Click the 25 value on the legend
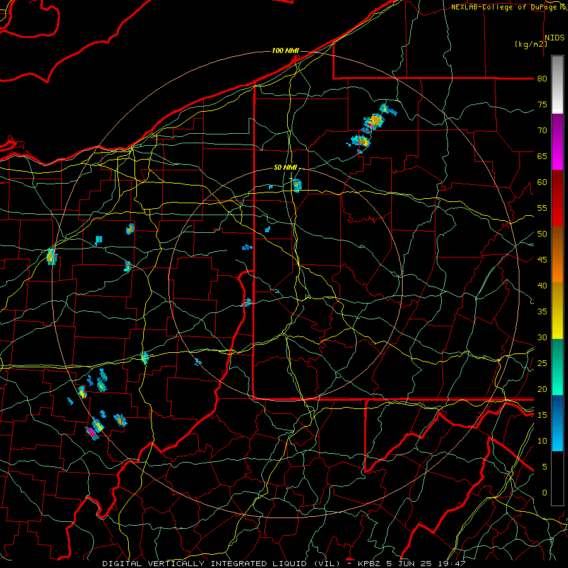This screenshot has width=568, height=568. pyautogui.click(x=542, y=364)
